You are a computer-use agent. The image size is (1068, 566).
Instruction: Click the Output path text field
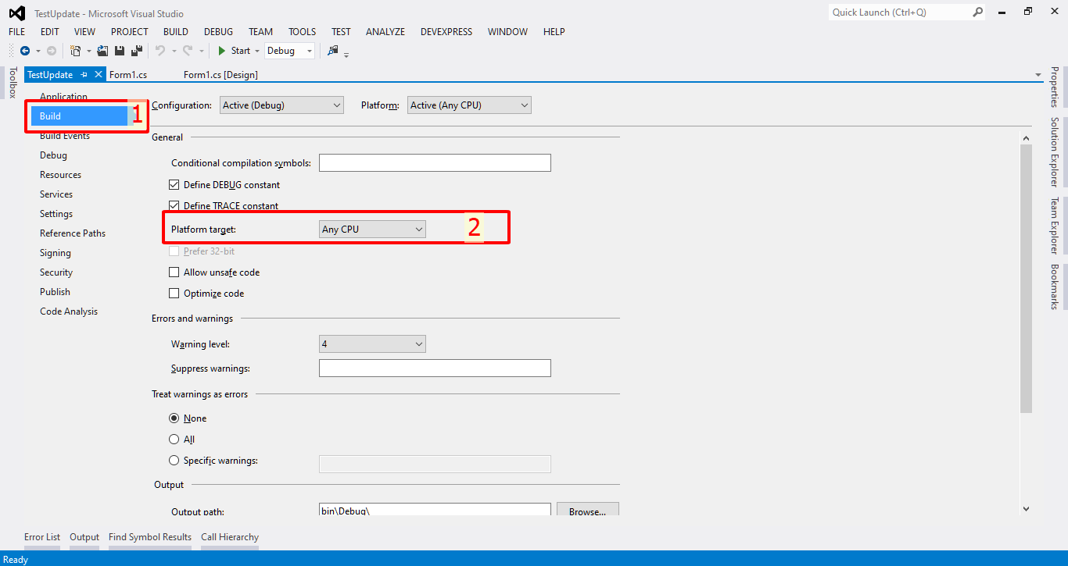click(x=435, y=509)
